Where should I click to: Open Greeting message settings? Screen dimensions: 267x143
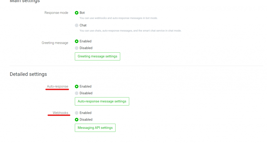pos(97,56)
